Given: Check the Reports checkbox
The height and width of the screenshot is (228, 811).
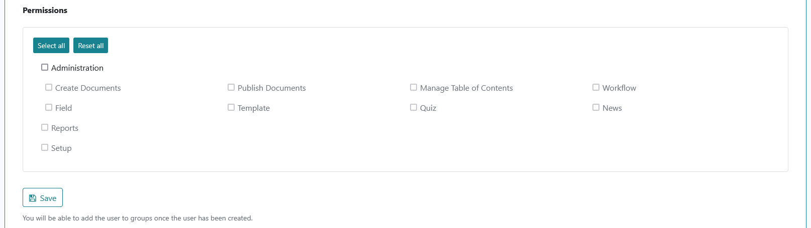Looking at the screenshot, I should [45, 127].
